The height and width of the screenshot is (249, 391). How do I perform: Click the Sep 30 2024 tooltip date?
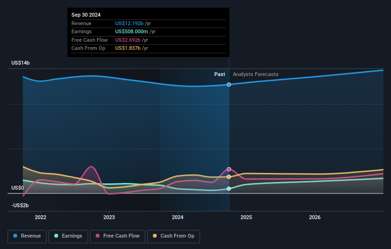pos(86,15)
